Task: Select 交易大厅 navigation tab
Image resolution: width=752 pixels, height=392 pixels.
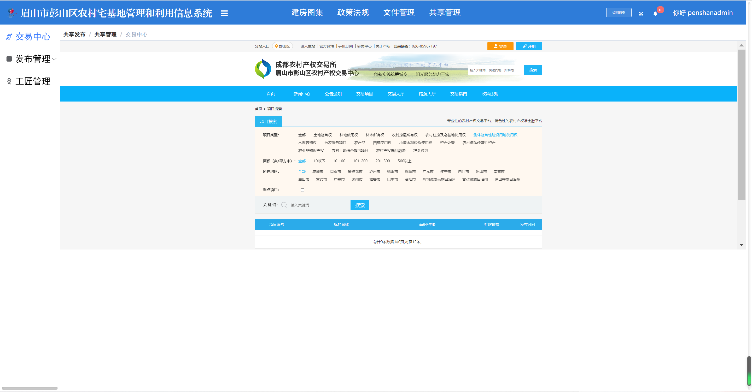Action: point(396,94)
